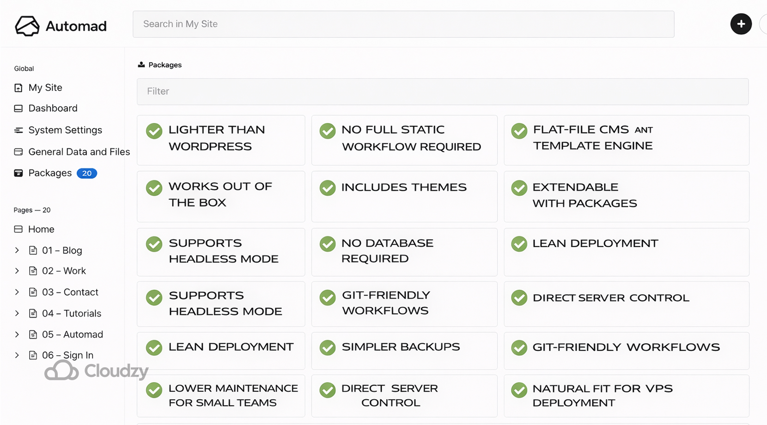This screenshot has height=425, width=767.
Task: Click the Automad logo
Action: pos(60,26)
